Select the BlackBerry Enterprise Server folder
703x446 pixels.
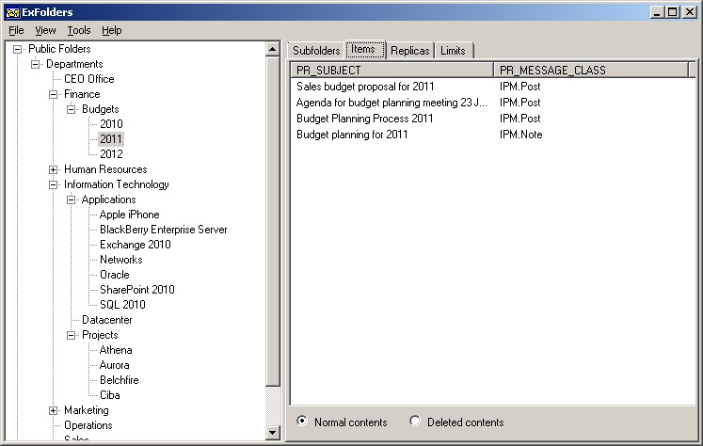(x=163, y=230)
